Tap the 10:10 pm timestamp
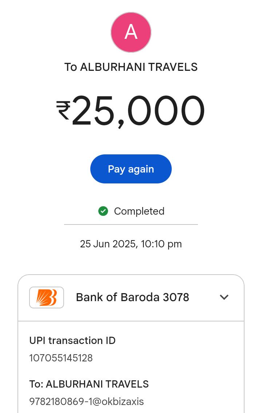The height and width of the screenshot is (413, 262). [x=161, y=244]
